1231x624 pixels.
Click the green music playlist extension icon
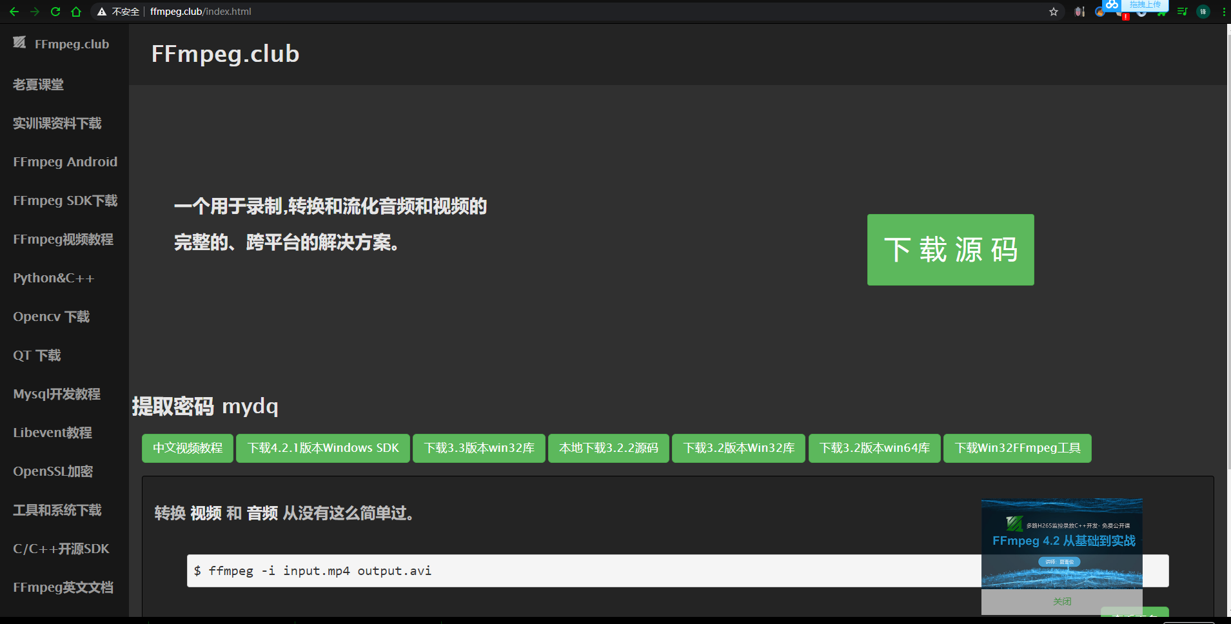(1181, 12)
